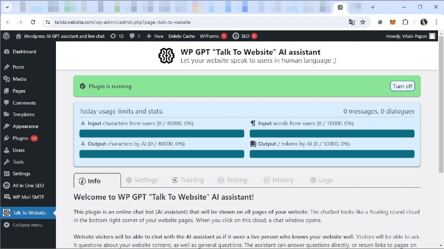The width and height of the screenshot is (444, 249).
Task: Switch to the Settings tab
Action: [x=142, y=180]
